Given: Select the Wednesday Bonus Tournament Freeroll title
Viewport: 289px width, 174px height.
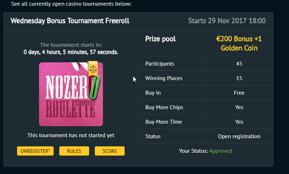Looking at the screenshot, I should click(x=70, y=21).
